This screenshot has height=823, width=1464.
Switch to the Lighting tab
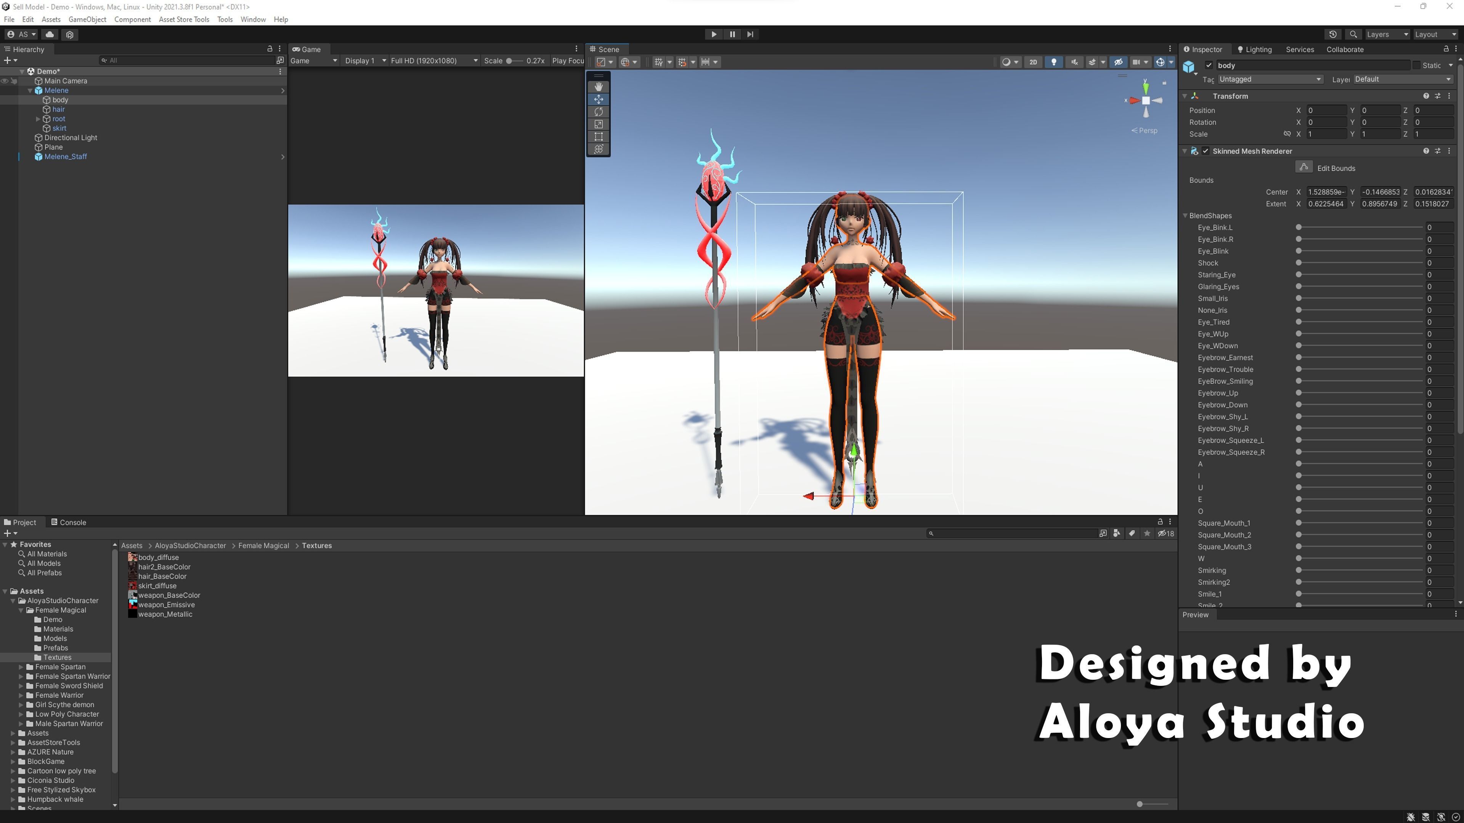(1254, 50)
